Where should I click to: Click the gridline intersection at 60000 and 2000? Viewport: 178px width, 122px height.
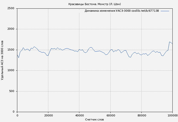(x=110, y=29)
